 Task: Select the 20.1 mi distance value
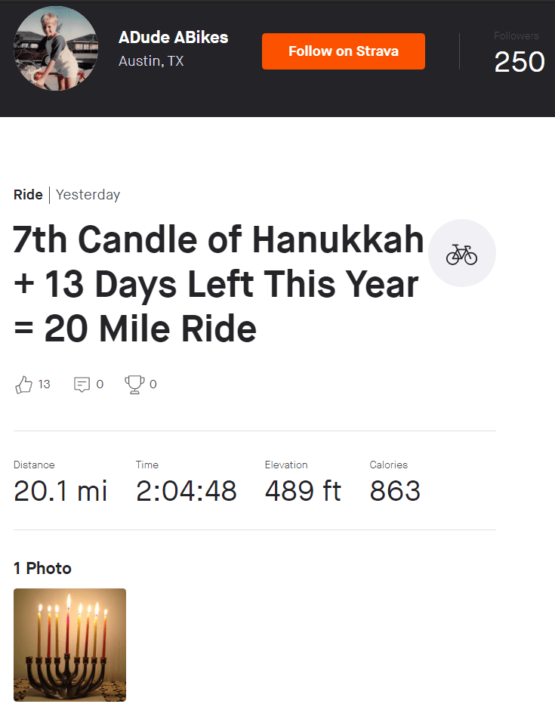pos(60,491)
